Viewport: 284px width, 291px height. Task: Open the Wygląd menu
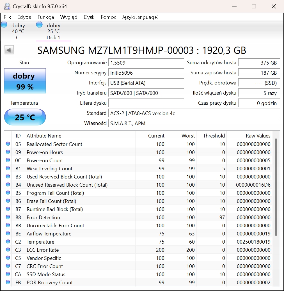(69, 17)
